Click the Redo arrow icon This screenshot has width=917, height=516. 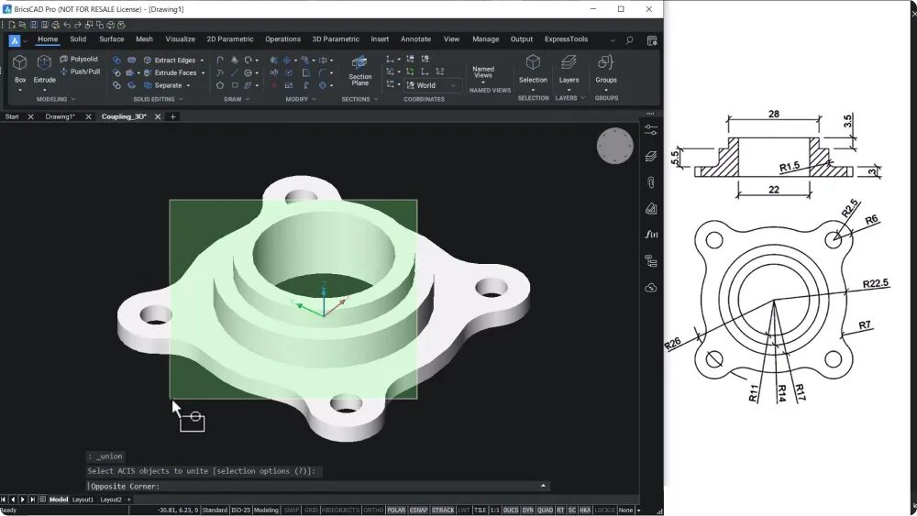tap(77, 25)
